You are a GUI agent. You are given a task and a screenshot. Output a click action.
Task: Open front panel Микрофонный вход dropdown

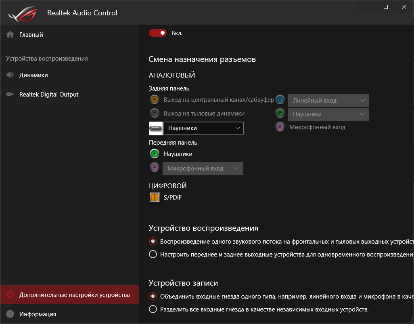click(203, 168)
